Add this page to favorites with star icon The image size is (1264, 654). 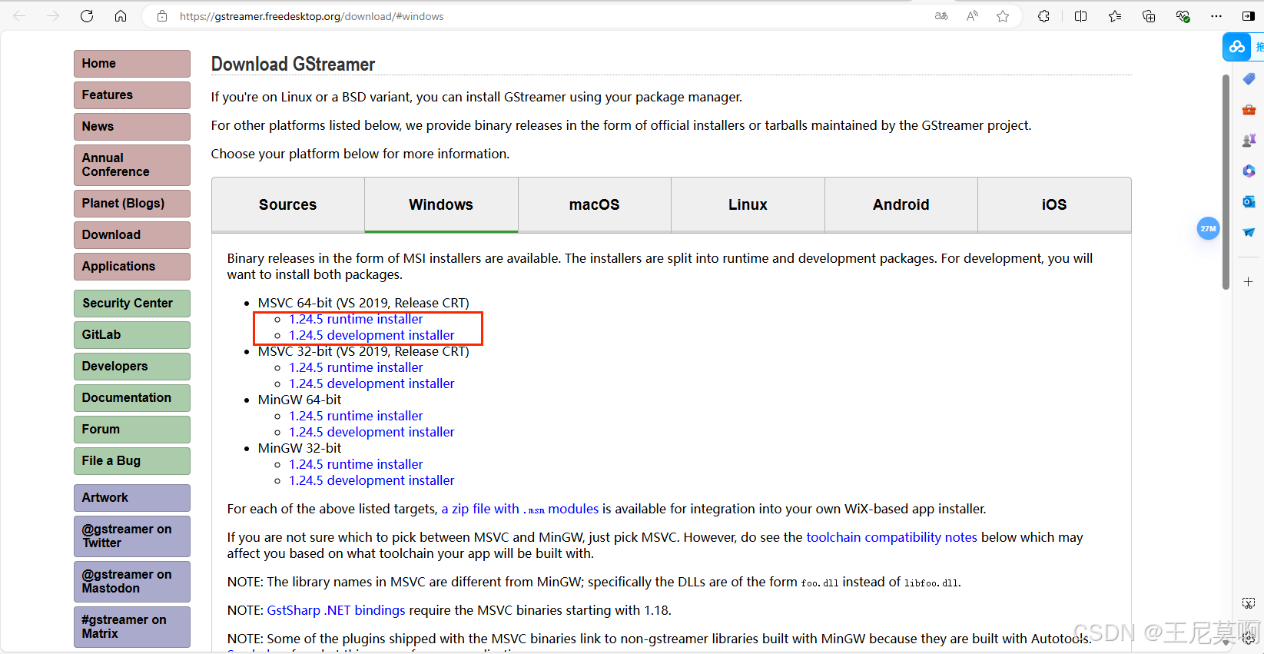click(1003, 16)
